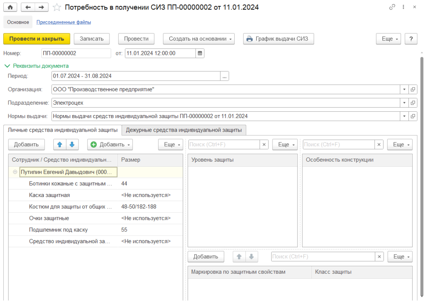Viewport: 426px width, 302px height.
Task: Copy link using the chain icon
Action: coord(392,7)
